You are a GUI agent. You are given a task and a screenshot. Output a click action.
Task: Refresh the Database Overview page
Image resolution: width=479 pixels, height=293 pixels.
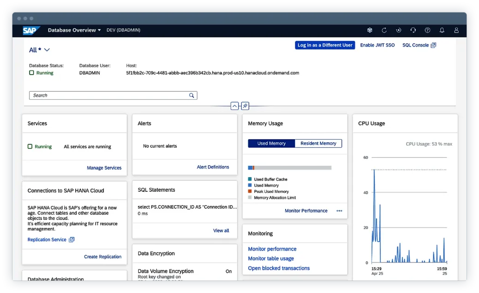point(384,30)
